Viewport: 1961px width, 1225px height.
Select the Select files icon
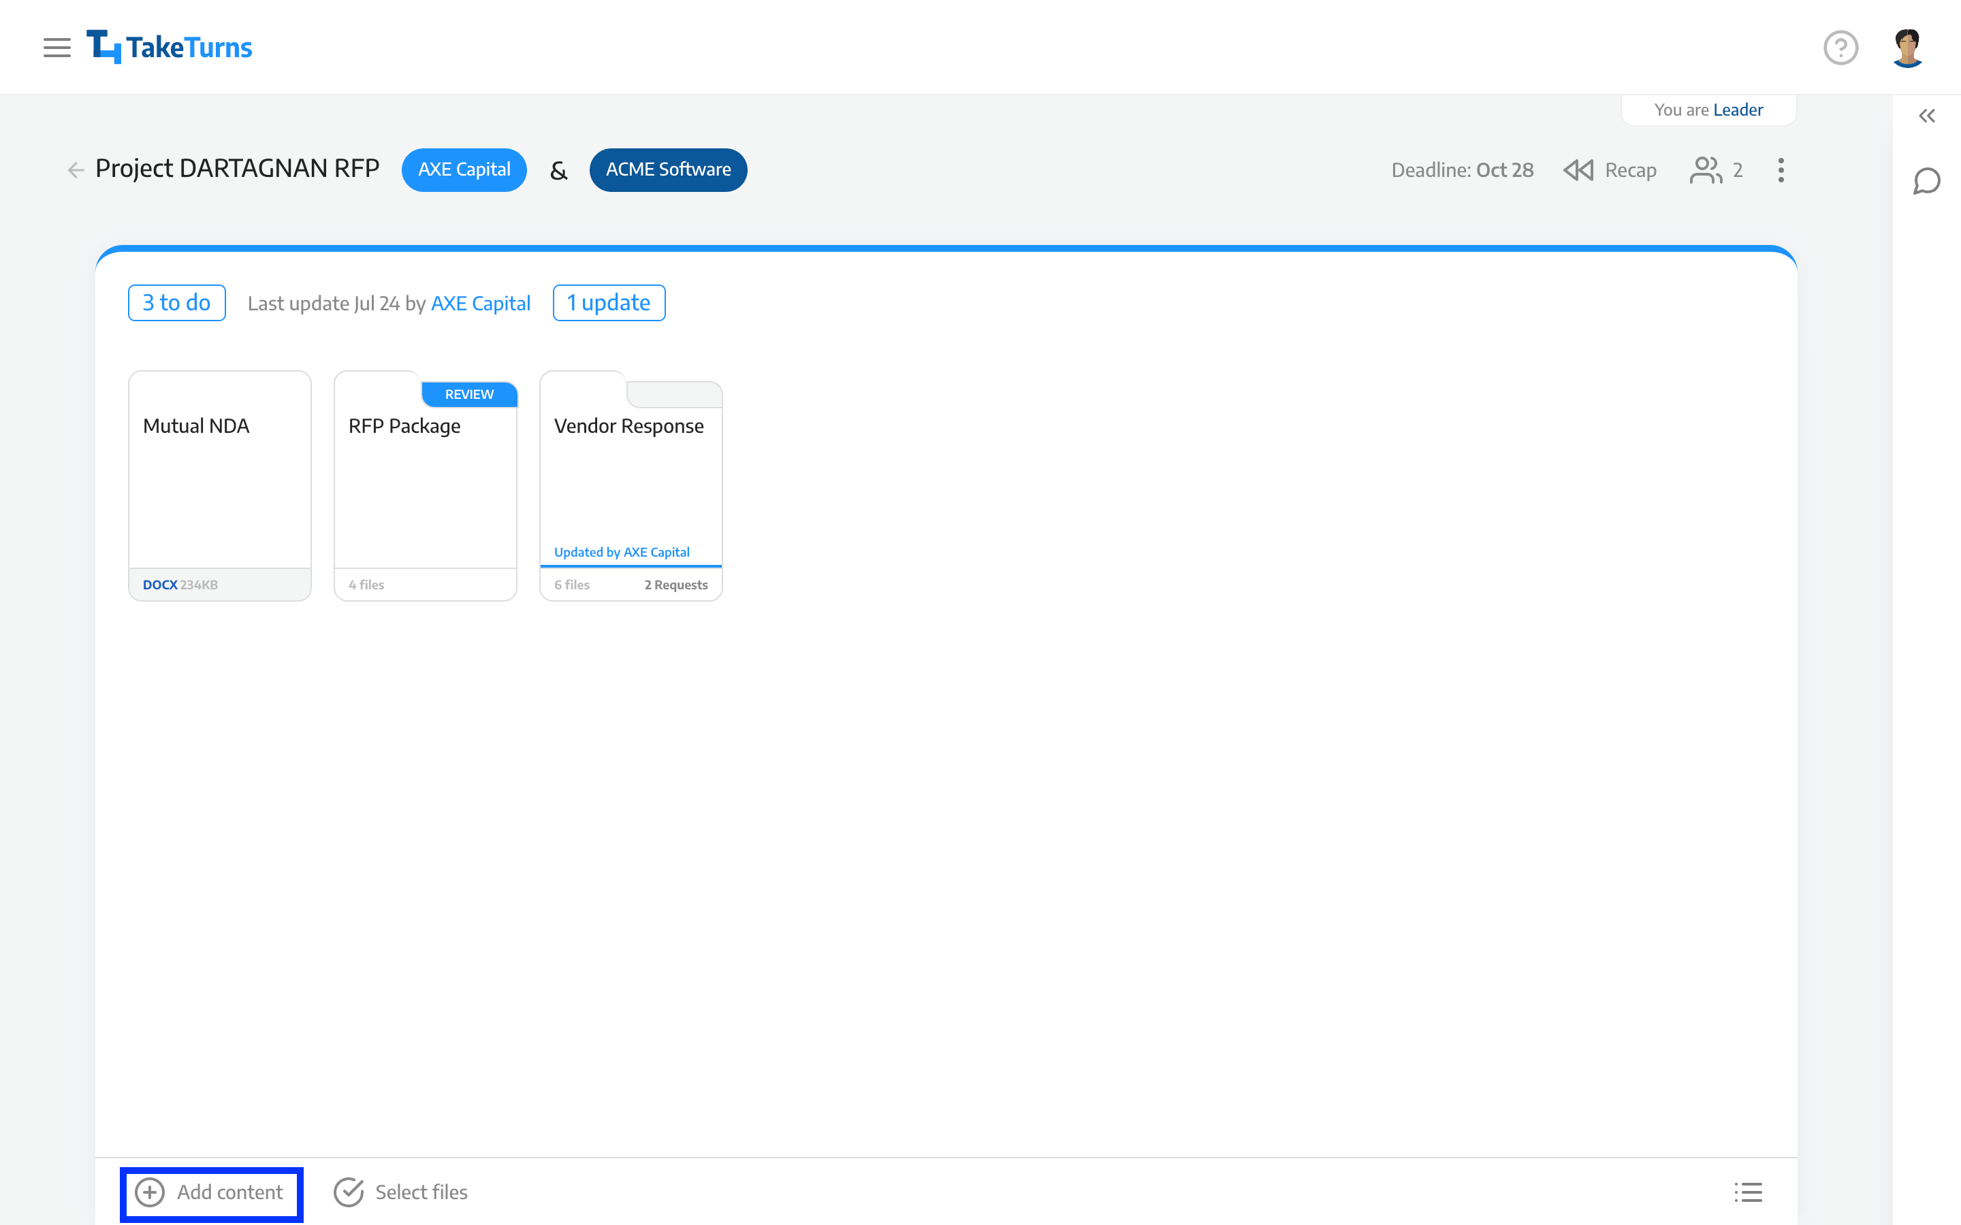349,1192
